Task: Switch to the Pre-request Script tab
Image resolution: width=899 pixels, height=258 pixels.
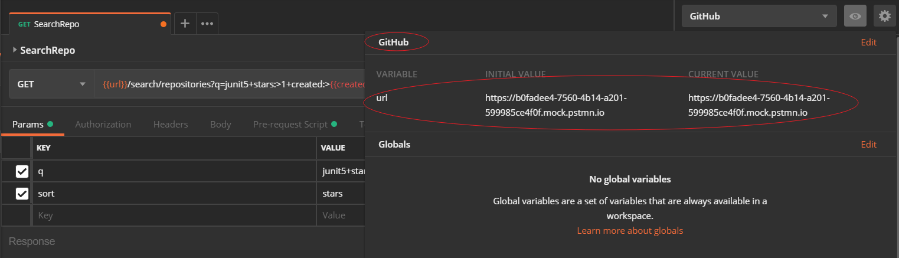Action: [295, 125]
